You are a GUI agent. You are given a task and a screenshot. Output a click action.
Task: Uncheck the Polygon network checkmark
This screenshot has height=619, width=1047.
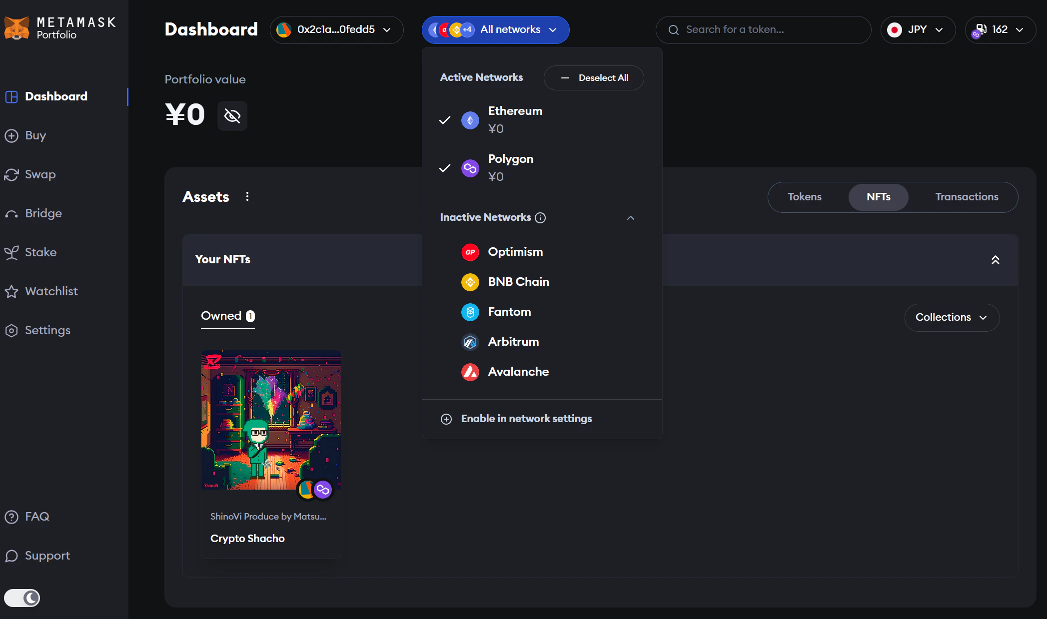pyautogui.click(x=445, y=168)
